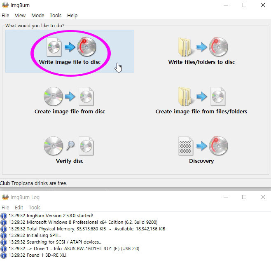
Task: Click info icon beside 'Found 1 BD-RE XL' entry
Action: click(x=4, y=255)
